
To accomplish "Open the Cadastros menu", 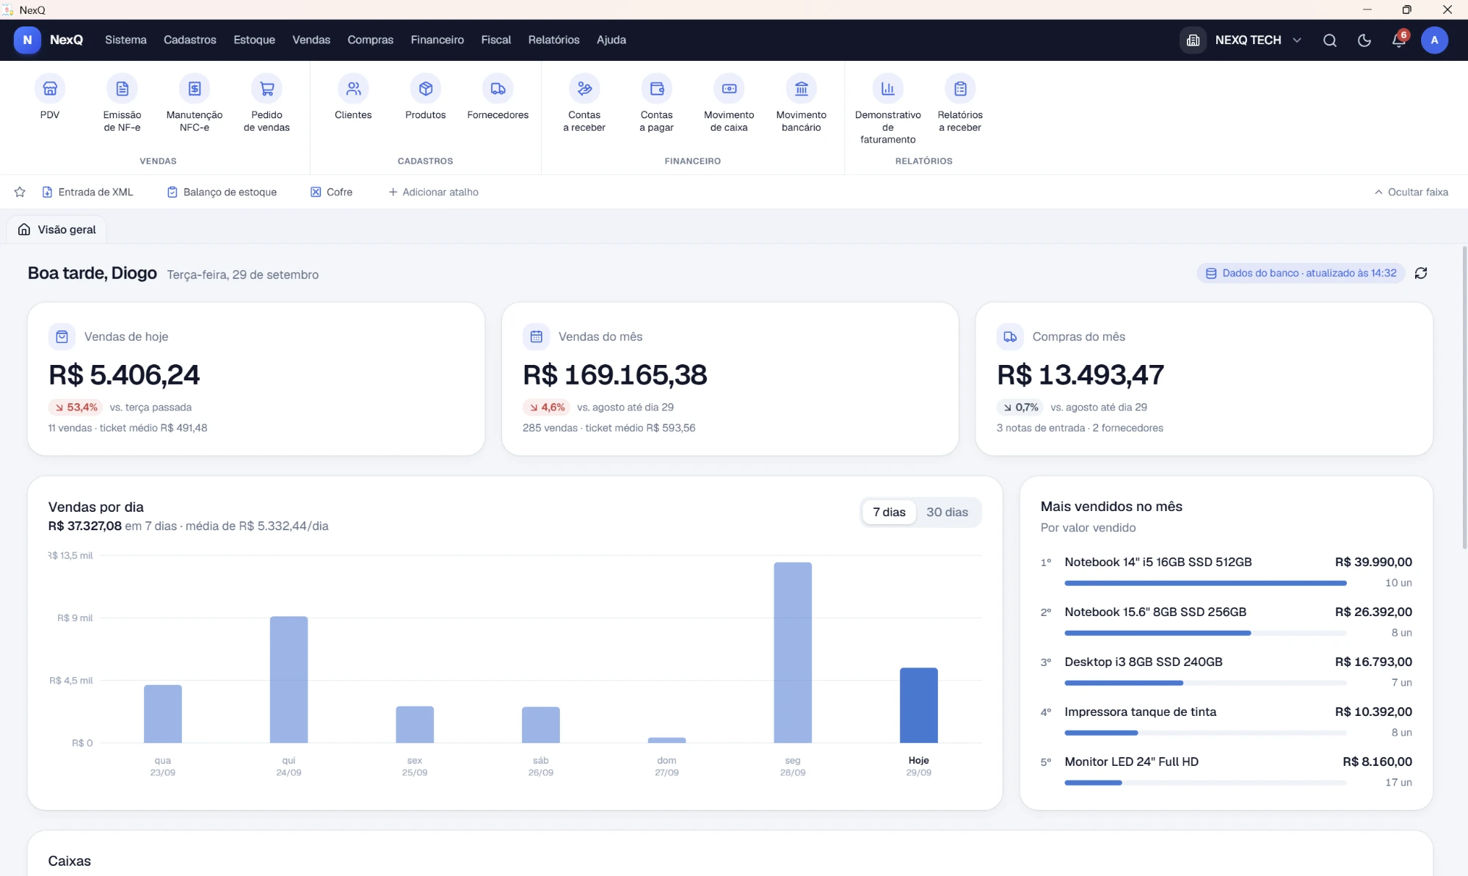I will tap(190, 40).
